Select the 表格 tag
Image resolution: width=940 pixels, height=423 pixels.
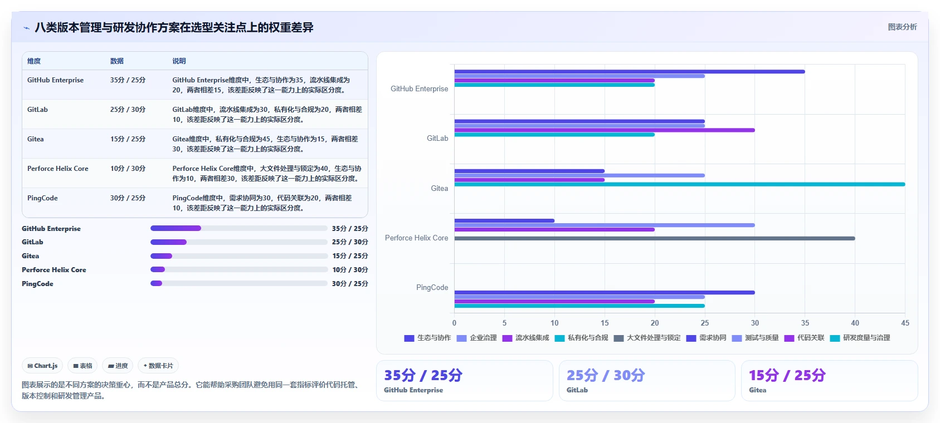82,366
